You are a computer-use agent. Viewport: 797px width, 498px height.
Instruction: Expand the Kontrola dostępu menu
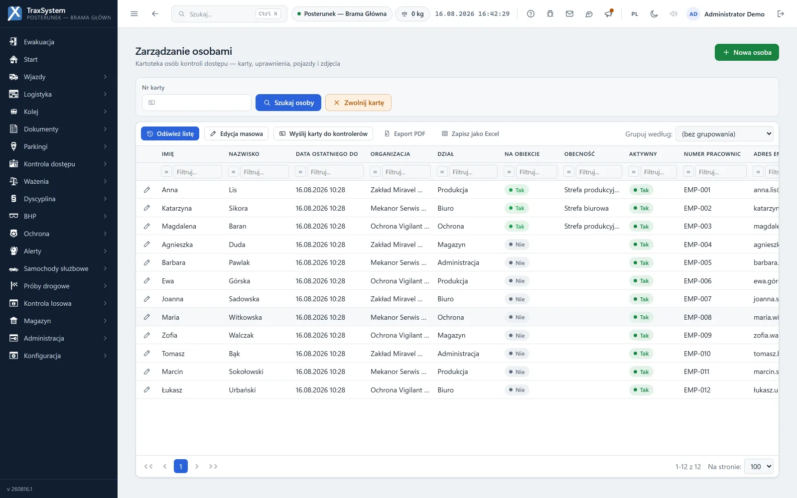tap(59, 164)
